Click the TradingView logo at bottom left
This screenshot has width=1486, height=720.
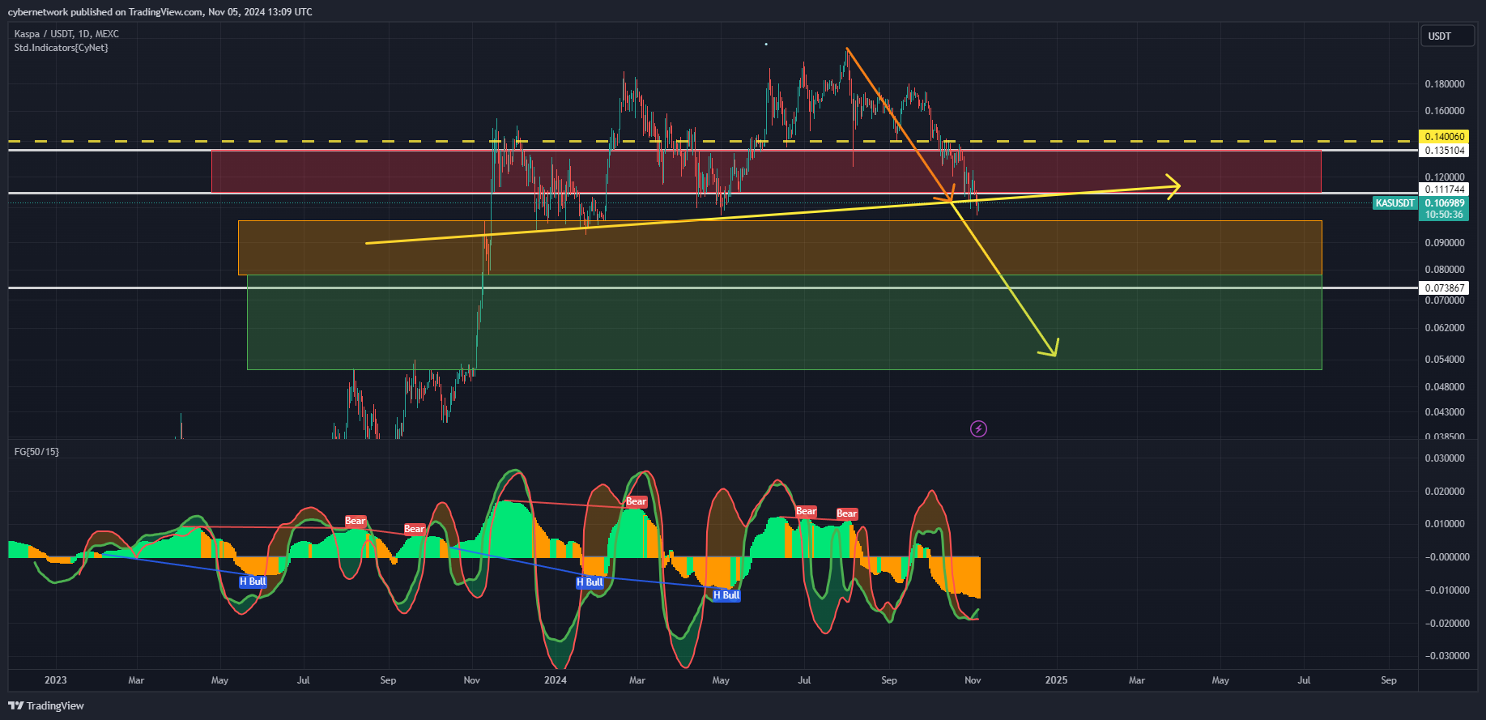(x=46, y=705)
